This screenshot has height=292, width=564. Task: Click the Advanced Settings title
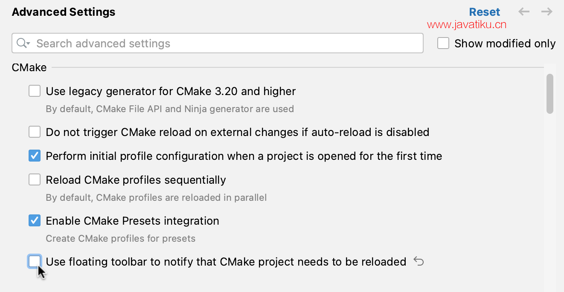pos(64,12)
